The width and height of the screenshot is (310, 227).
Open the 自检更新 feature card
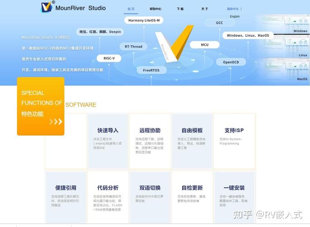pyautogui.click(x=192, y=197)
